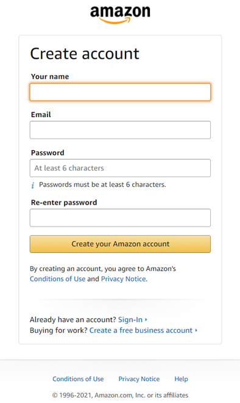Click the Email field label
Image resolution: width=240 pixels, height=403 pixels.
click(41, 114)
